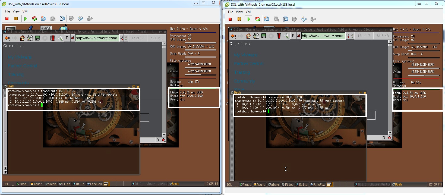Click the Reset VM icon in esxi03 console
445x195 pixels.
(258, 19)
